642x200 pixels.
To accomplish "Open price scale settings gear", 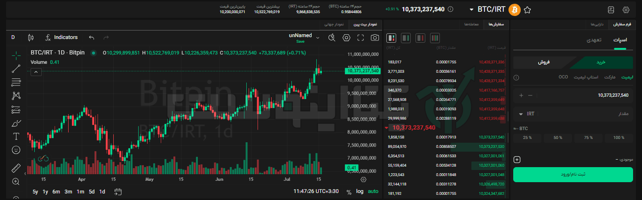I will (x=363, y=179).
